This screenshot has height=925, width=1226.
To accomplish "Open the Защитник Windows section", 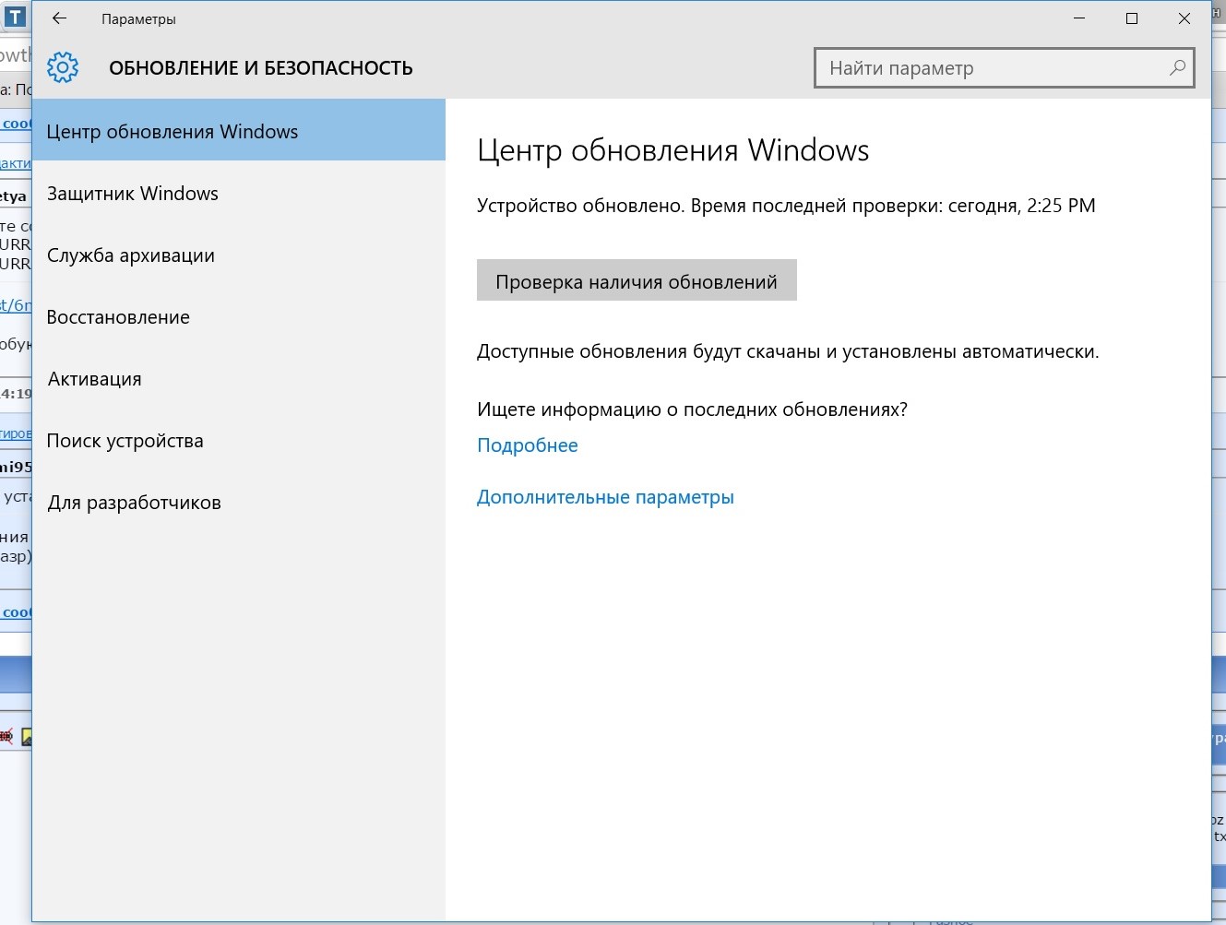I will (x=239, y=194).
